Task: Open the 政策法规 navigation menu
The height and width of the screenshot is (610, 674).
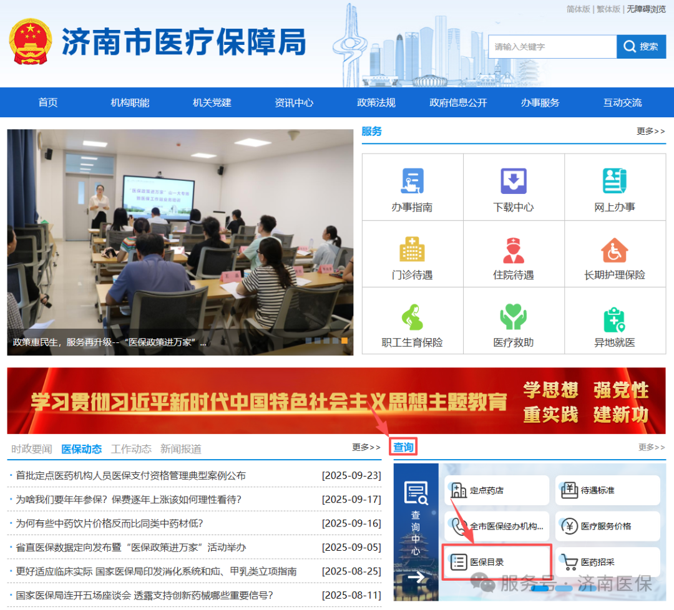Action: coord(376,103)
